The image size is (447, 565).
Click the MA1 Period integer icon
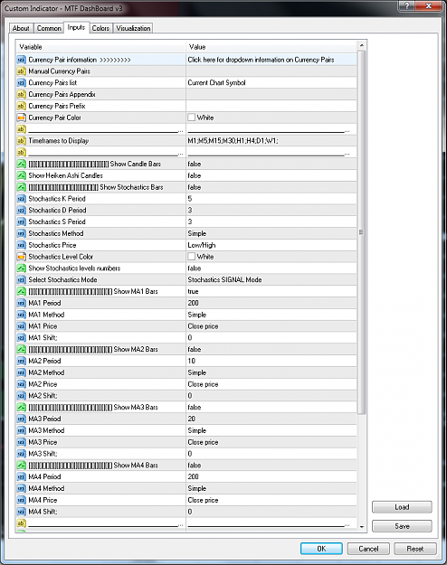tap(22, 303)
